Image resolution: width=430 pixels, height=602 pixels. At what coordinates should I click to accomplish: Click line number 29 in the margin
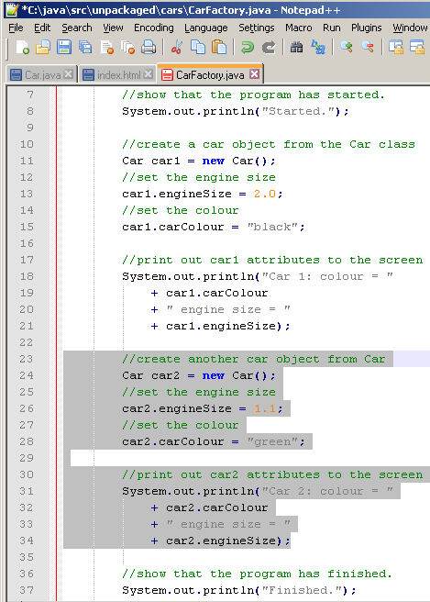27,458
